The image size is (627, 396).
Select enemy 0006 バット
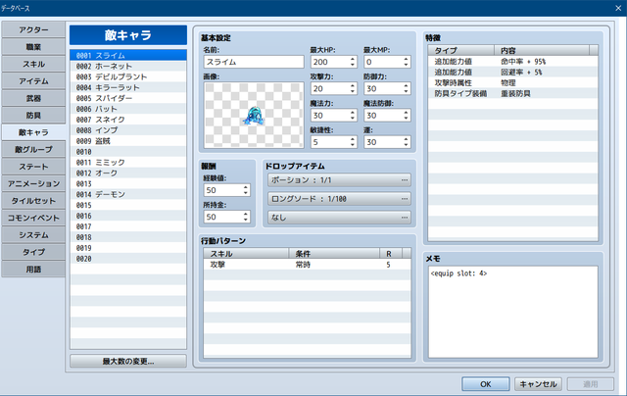(x=128, y=109)
